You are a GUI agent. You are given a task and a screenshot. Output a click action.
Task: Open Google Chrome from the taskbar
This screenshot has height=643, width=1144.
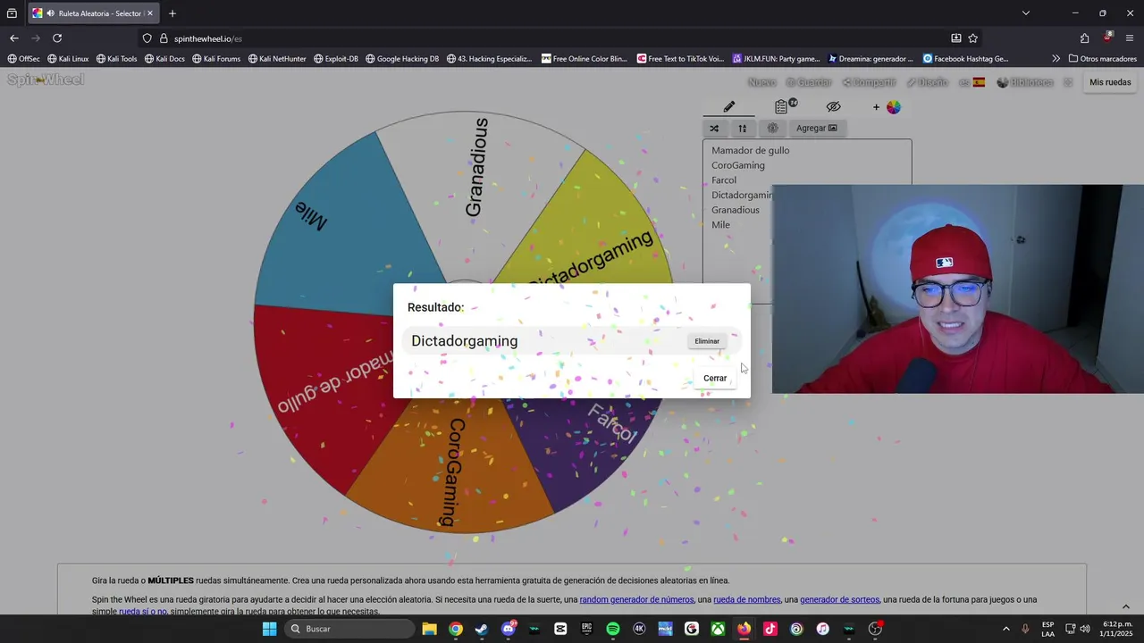[x=456, y=629]
